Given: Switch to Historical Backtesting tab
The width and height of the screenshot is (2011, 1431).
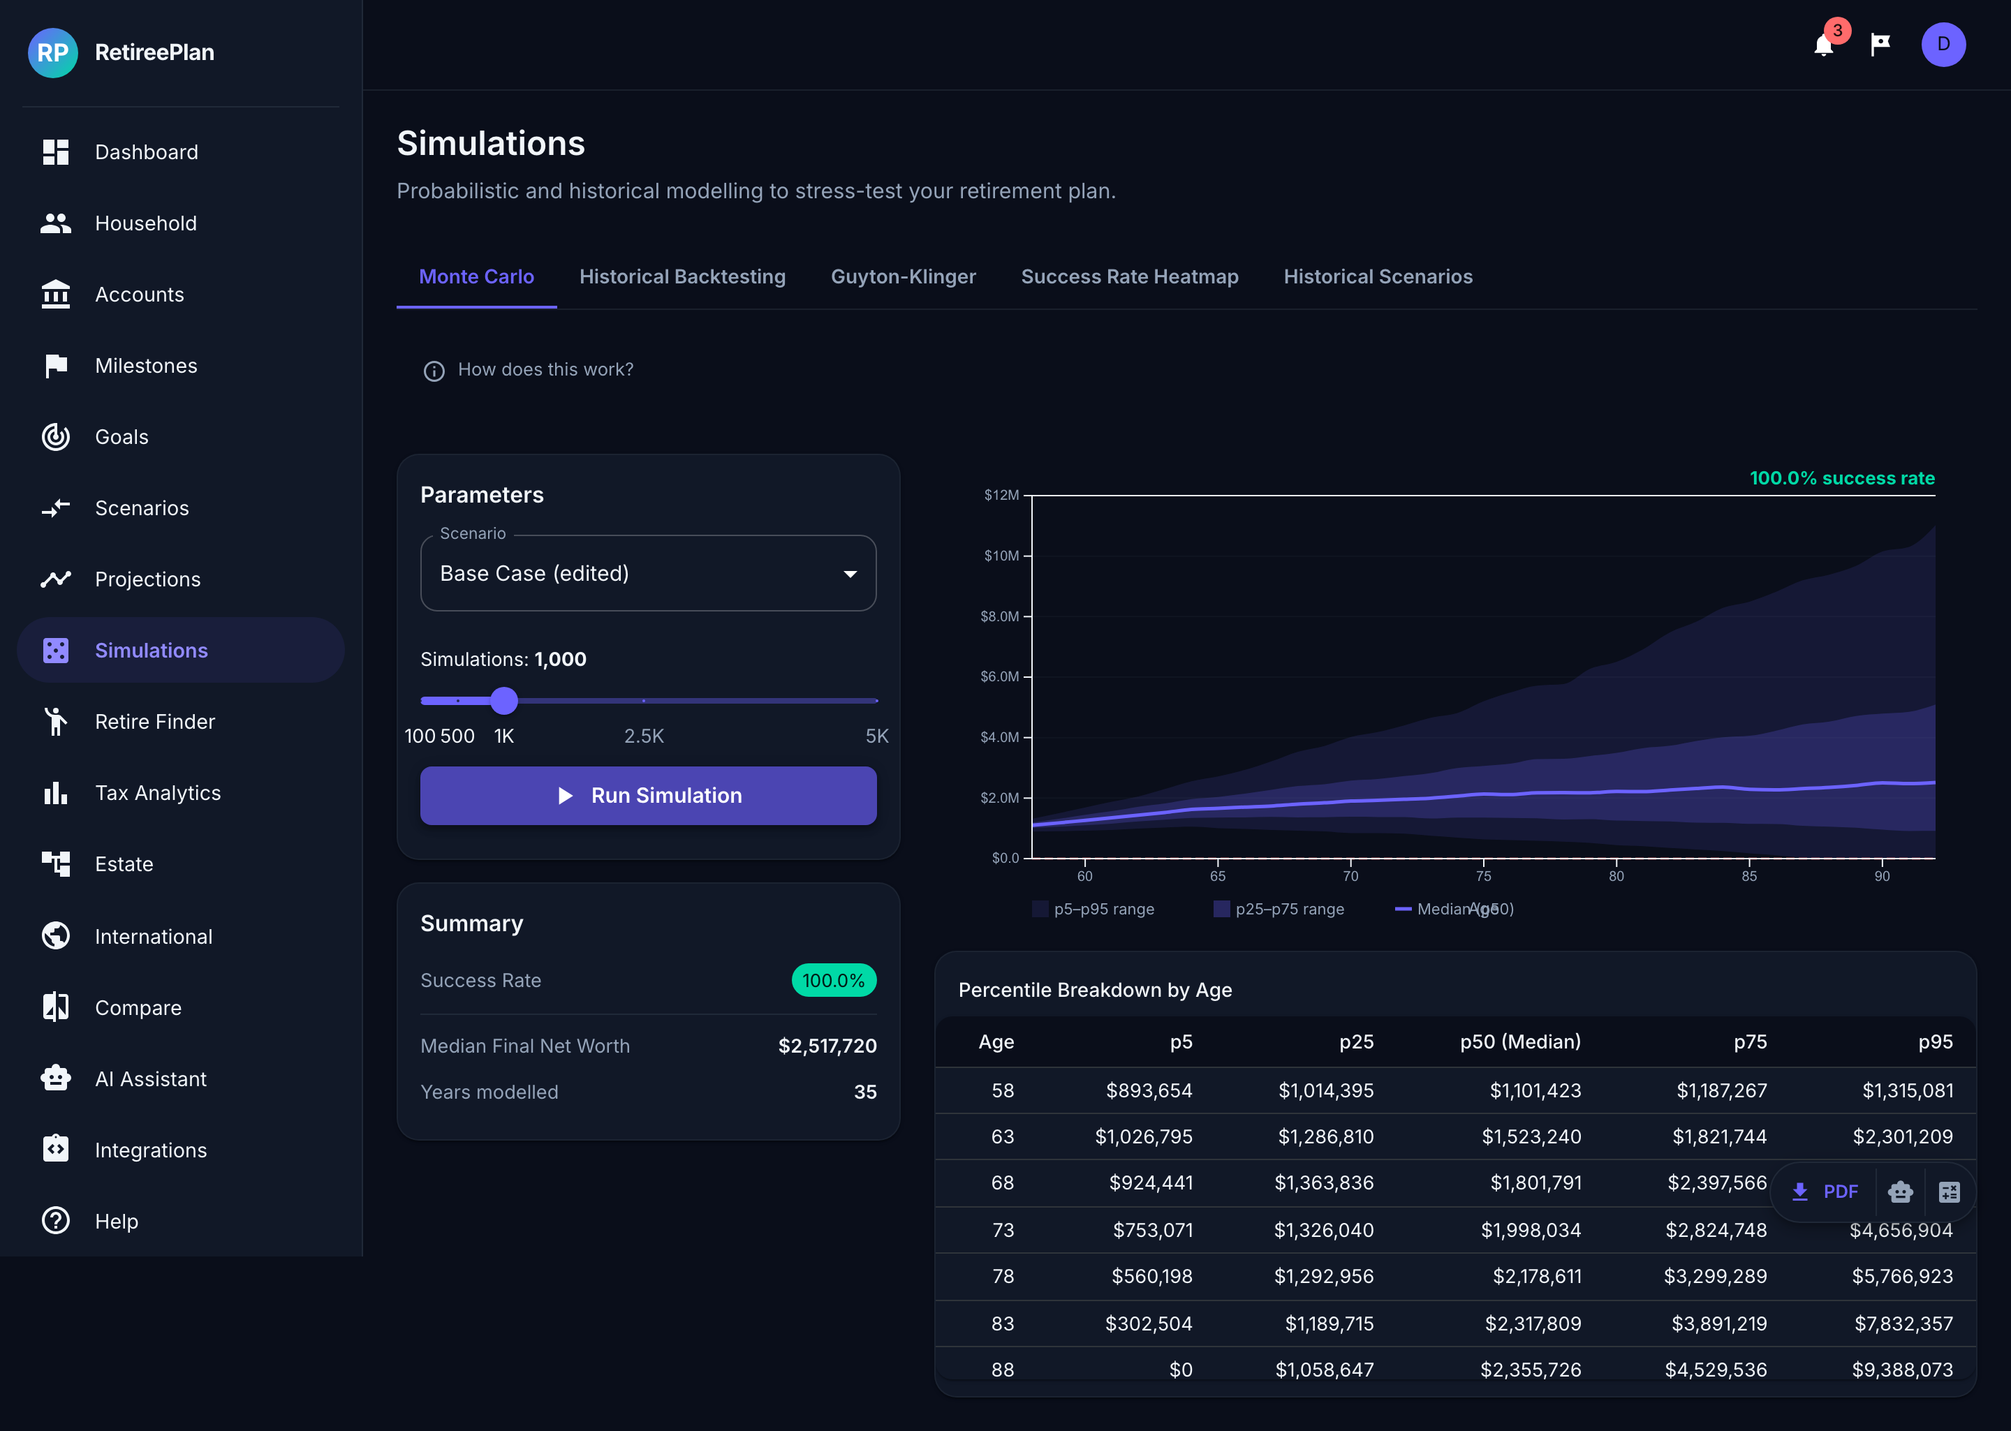Looking at the screenshot, I should tap(682, 276).
